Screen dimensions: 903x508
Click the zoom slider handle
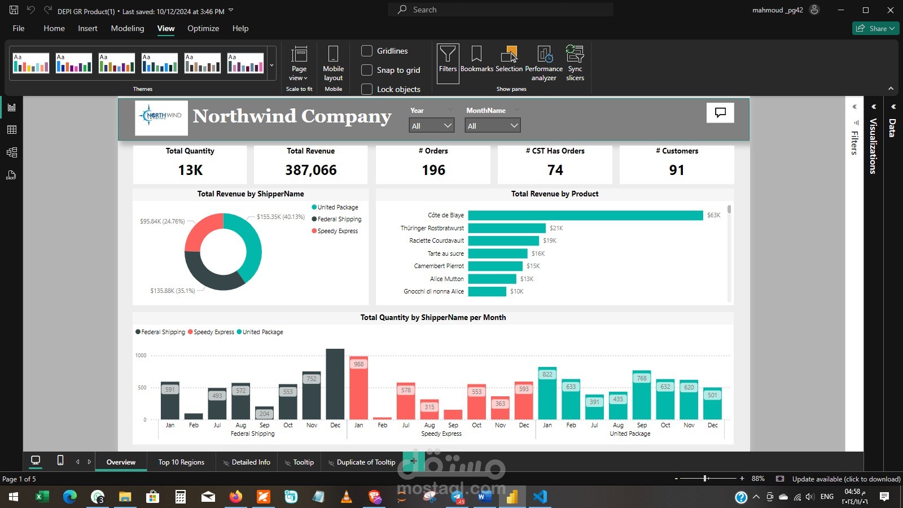[705, 479]
